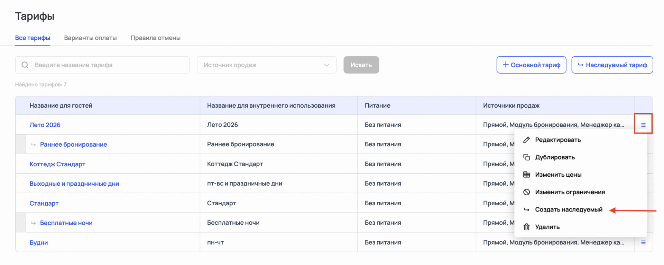
Task: Click the arrow icon beside Создать наследуемый
Action: click(x=526, y=209)
